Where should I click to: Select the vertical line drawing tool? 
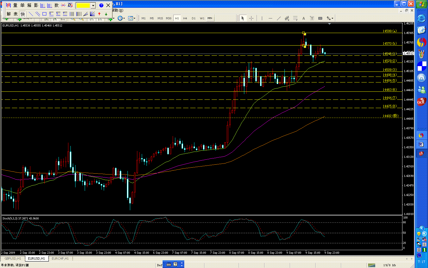pyautogui.click(x=262, y=18)
